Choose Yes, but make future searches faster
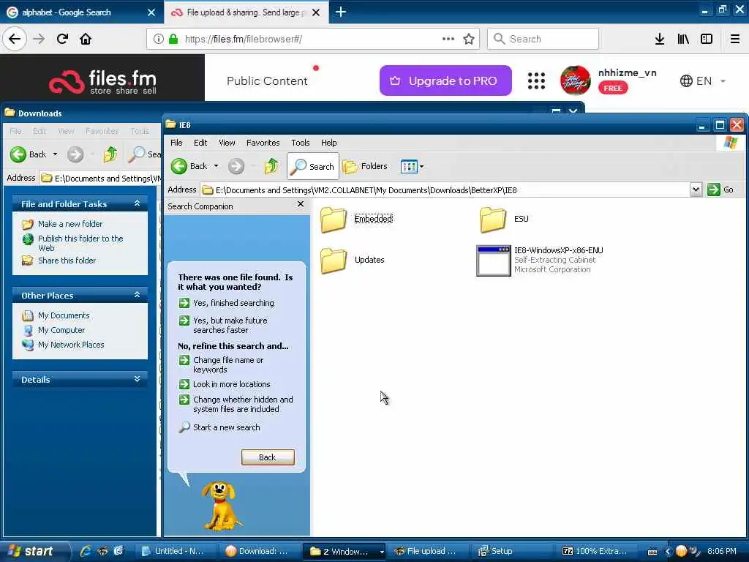Screen dimensions: 749x562 pos(224,325)
